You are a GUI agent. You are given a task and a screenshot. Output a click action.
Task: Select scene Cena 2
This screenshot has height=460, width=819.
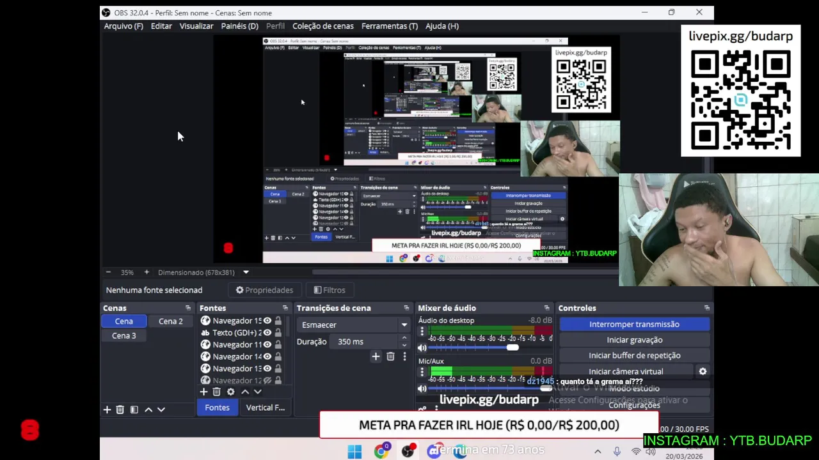click(171, 321)
